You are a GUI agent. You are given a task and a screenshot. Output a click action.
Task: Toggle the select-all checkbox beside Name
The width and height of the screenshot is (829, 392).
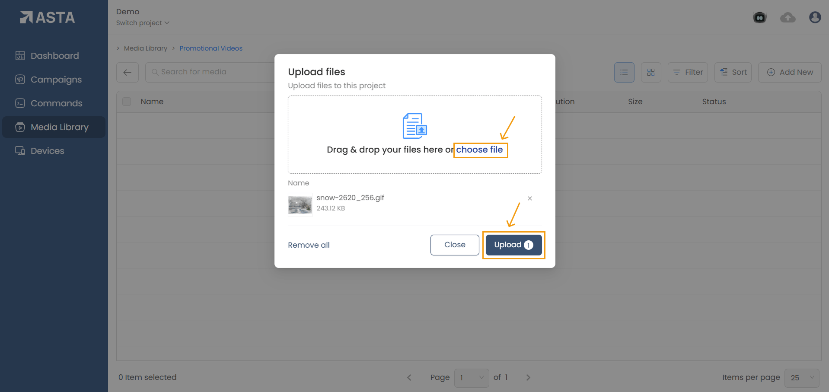(x=127, y=102)
